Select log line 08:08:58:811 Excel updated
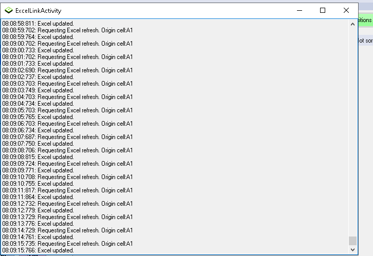The image size is (373, 256). [x=38, y=24]
